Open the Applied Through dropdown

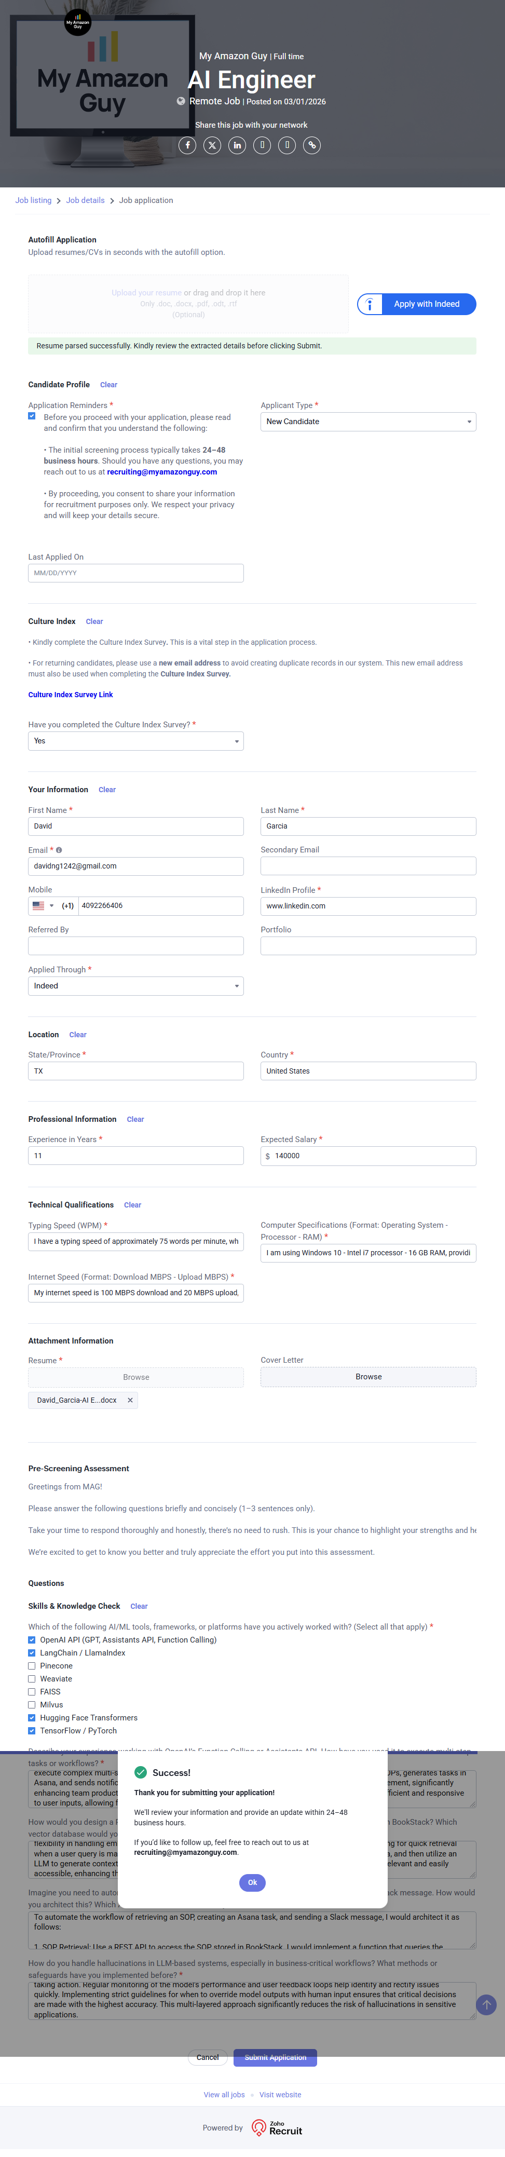tap(135, 986)
